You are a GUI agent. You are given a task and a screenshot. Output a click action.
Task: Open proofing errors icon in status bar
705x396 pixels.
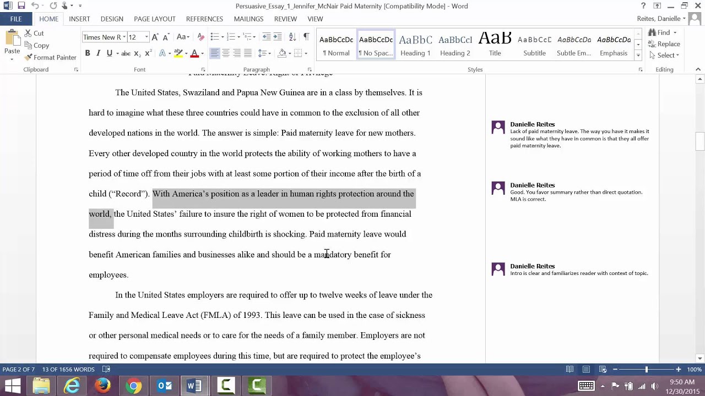[x=106, y=370]
